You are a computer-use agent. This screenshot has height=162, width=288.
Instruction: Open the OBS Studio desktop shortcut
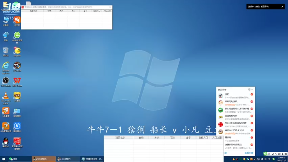[x=6, y=82]
